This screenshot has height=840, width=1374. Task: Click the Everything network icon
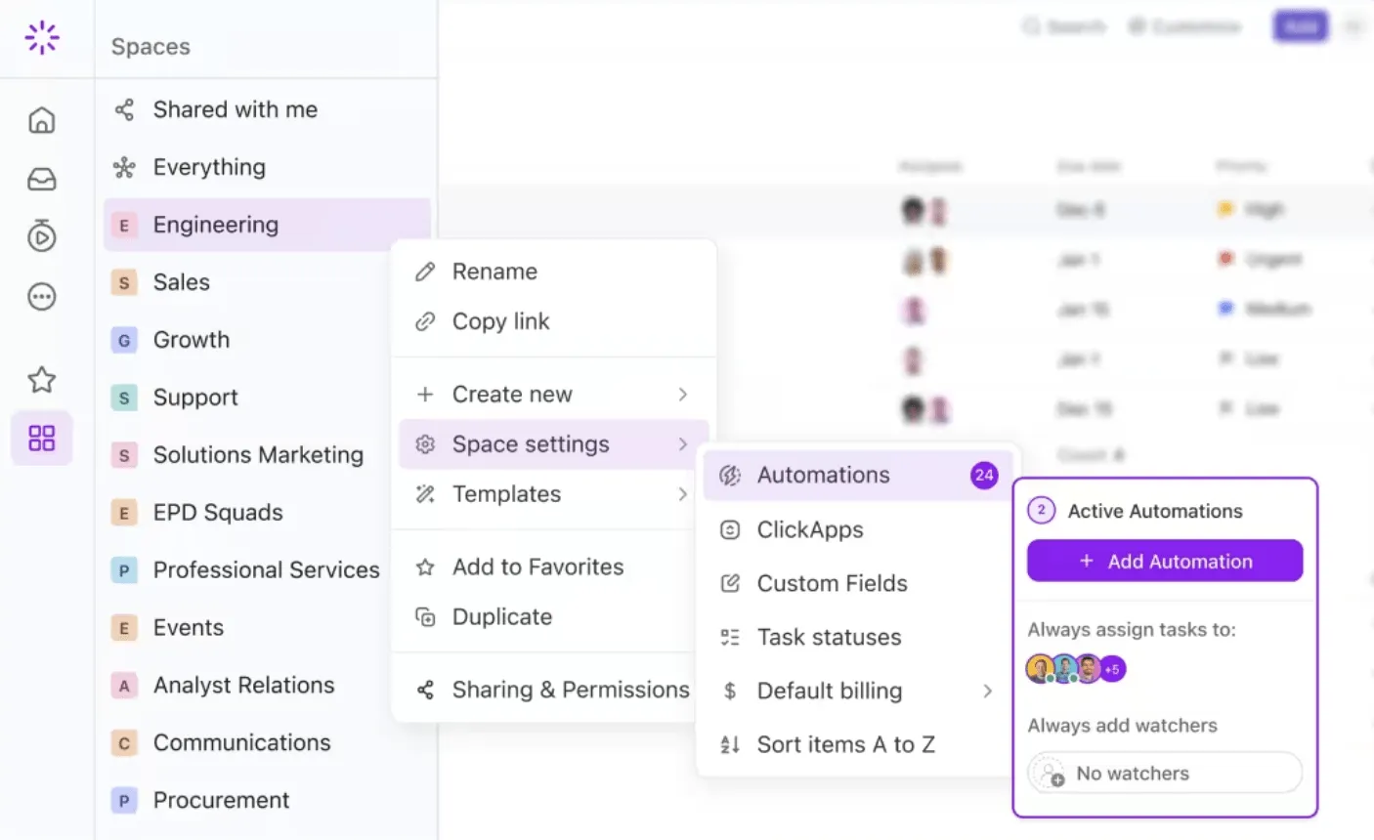[x=124, y=167]
